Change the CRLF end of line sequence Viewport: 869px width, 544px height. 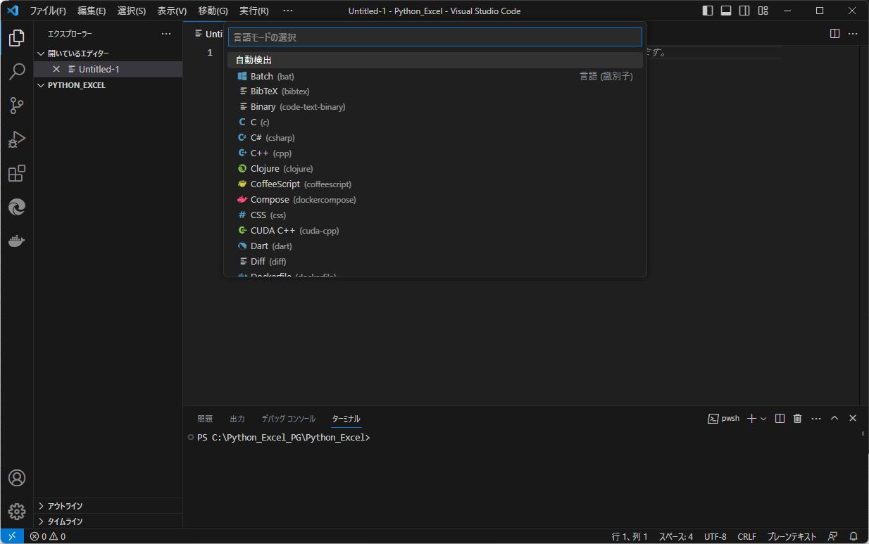[746, 536]
